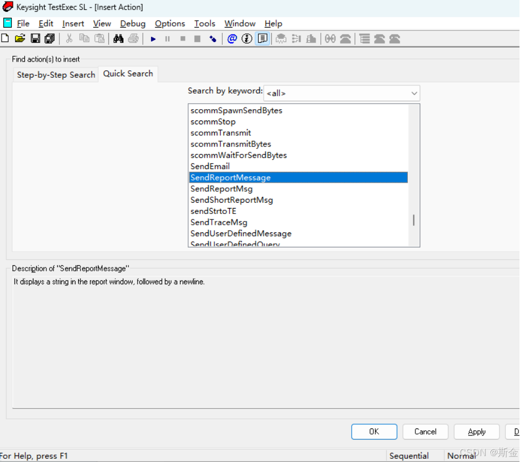Click the first gray telephone icon

point(345,38)
